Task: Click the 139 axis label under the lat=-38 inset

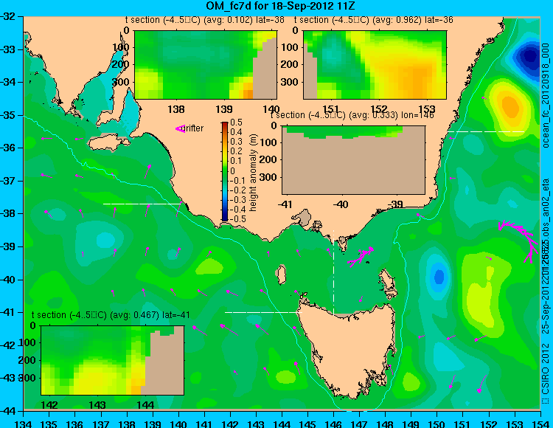Action: pos(224,109)
